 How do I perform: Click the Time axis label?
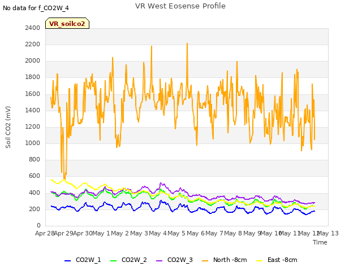pyautogui.click(x=320, y=242)
